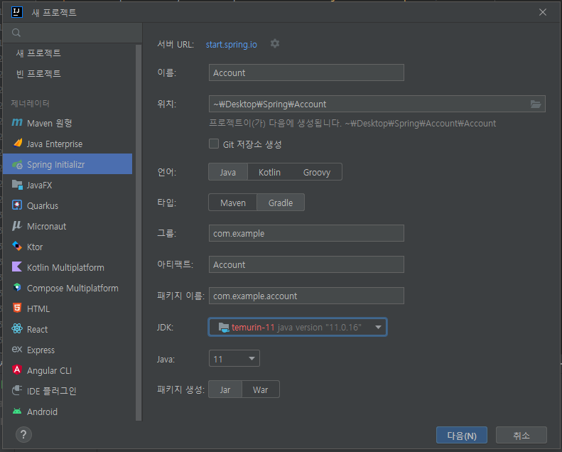Click the React atom icon
Screen dimensions: 562x452
[17, 328]
